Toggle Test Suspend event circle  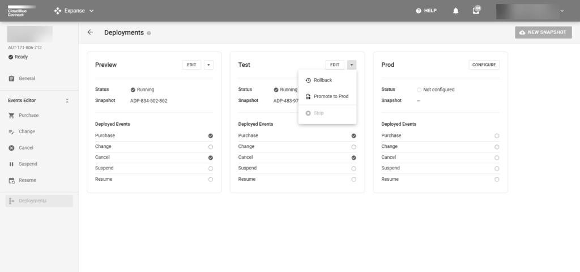point(353,168)
